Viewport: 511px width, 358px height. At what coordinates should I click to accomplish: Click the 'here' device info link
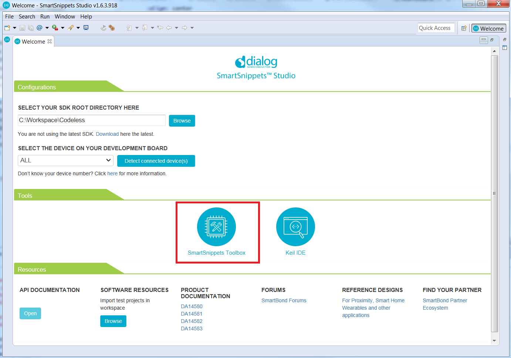[112, 173]
